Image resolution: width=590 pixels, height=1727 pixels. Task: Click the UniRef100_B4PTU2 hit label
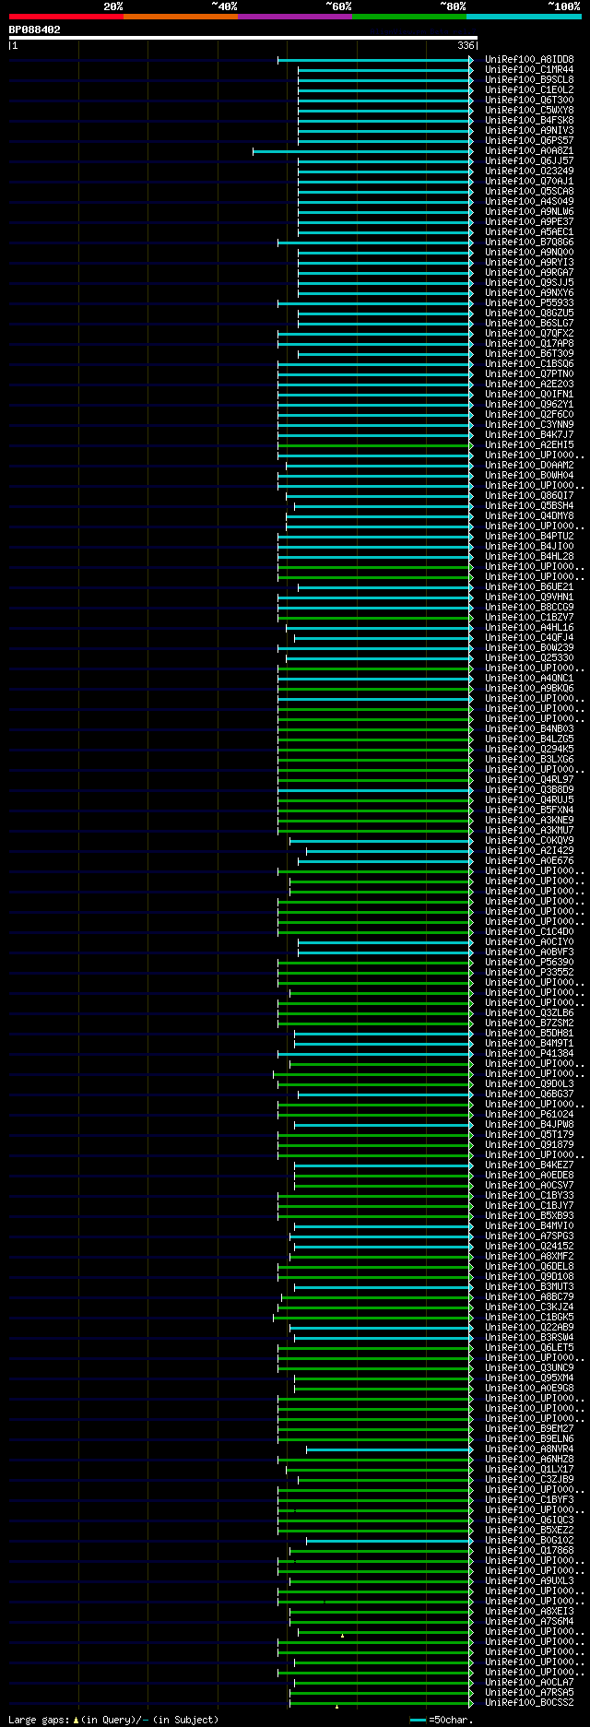[529, 537]
